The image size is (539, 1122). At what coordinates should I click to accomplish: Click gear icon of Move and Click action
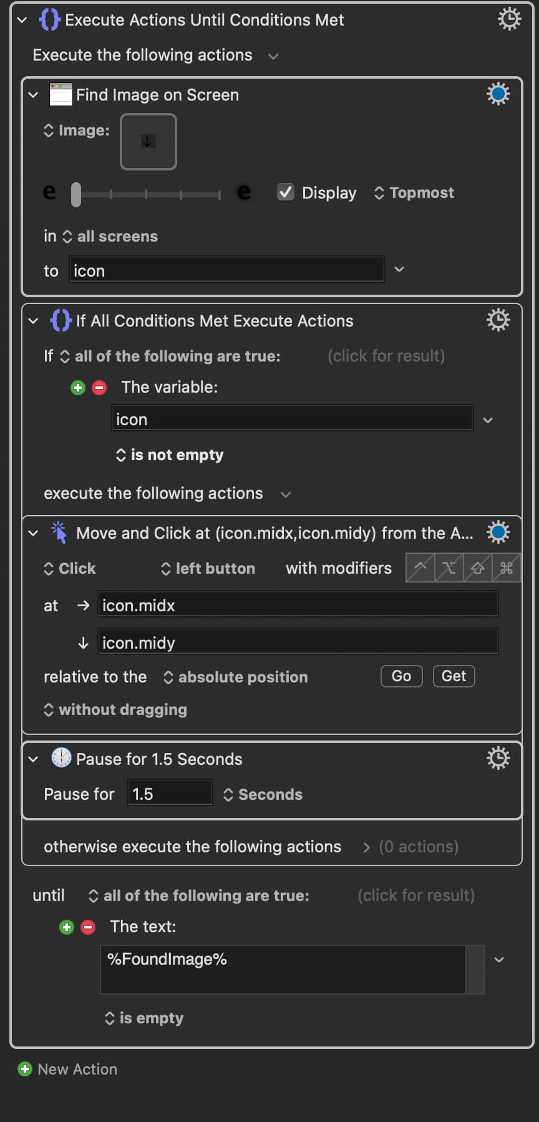(x=498, y=532)
